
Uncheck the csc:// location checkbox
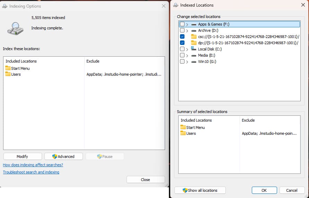182,37
